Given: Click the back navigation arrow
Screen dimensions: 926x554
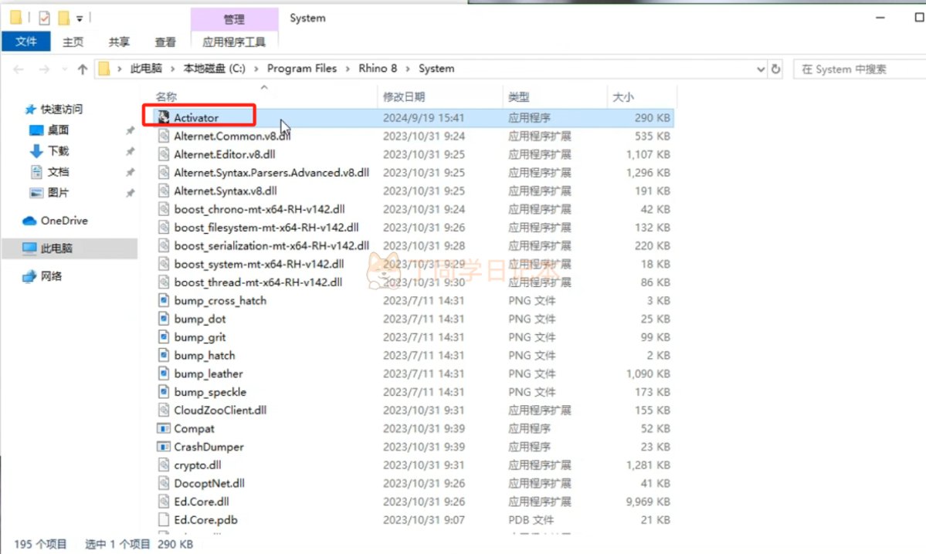Looking at the screenshot, I should coord(19,69).
